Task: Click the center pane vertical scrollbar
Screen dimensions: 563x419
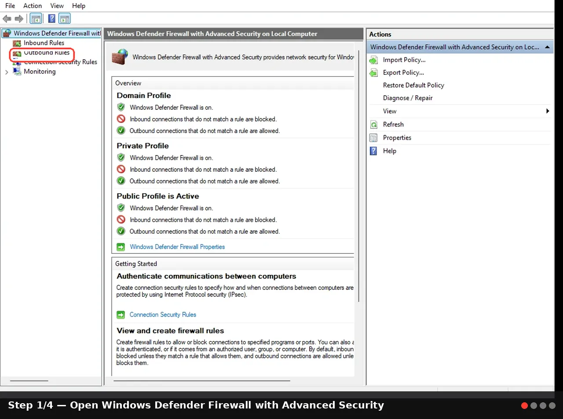Action: tap(359, 177)
